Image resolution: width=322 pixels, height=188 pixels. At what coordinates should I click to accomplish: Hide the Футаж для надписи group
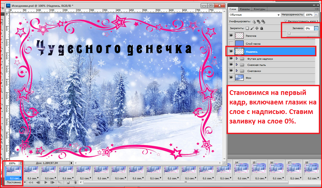point(231,59)
